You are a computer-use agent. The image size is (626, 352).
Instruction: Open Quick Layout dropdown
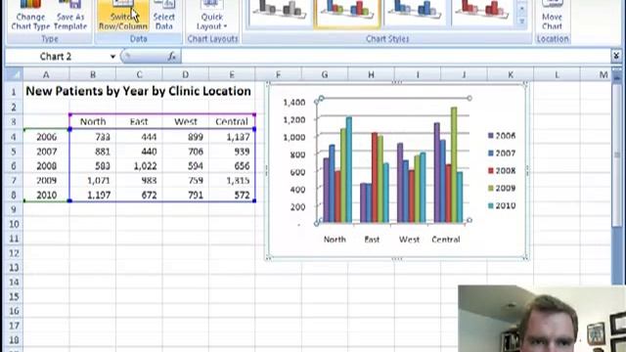point(211,16)
